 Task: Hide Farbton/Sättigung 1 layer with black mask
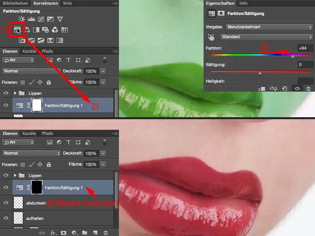click(6, 187)
